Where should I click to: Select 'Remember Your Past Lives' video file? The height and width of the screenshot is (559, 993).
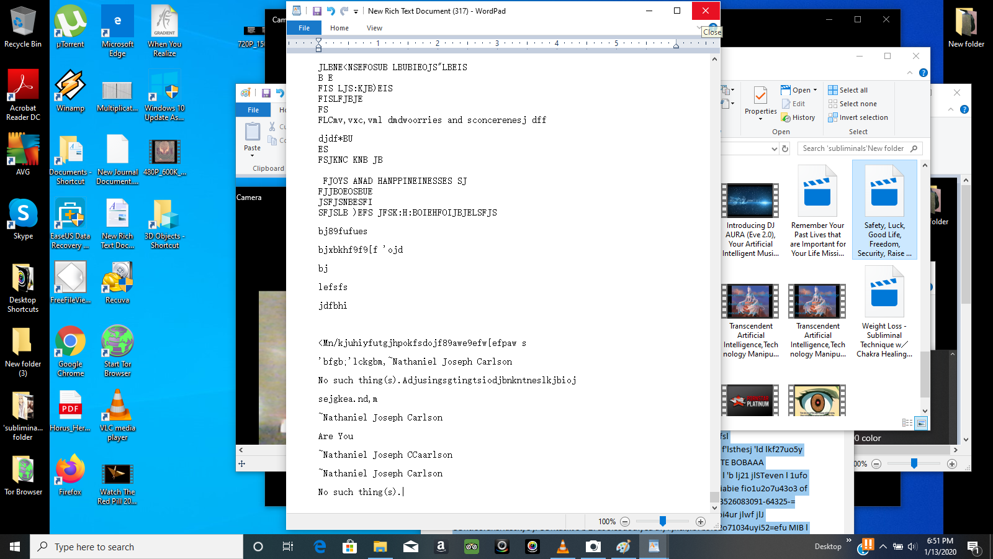[x=817, y=211]
